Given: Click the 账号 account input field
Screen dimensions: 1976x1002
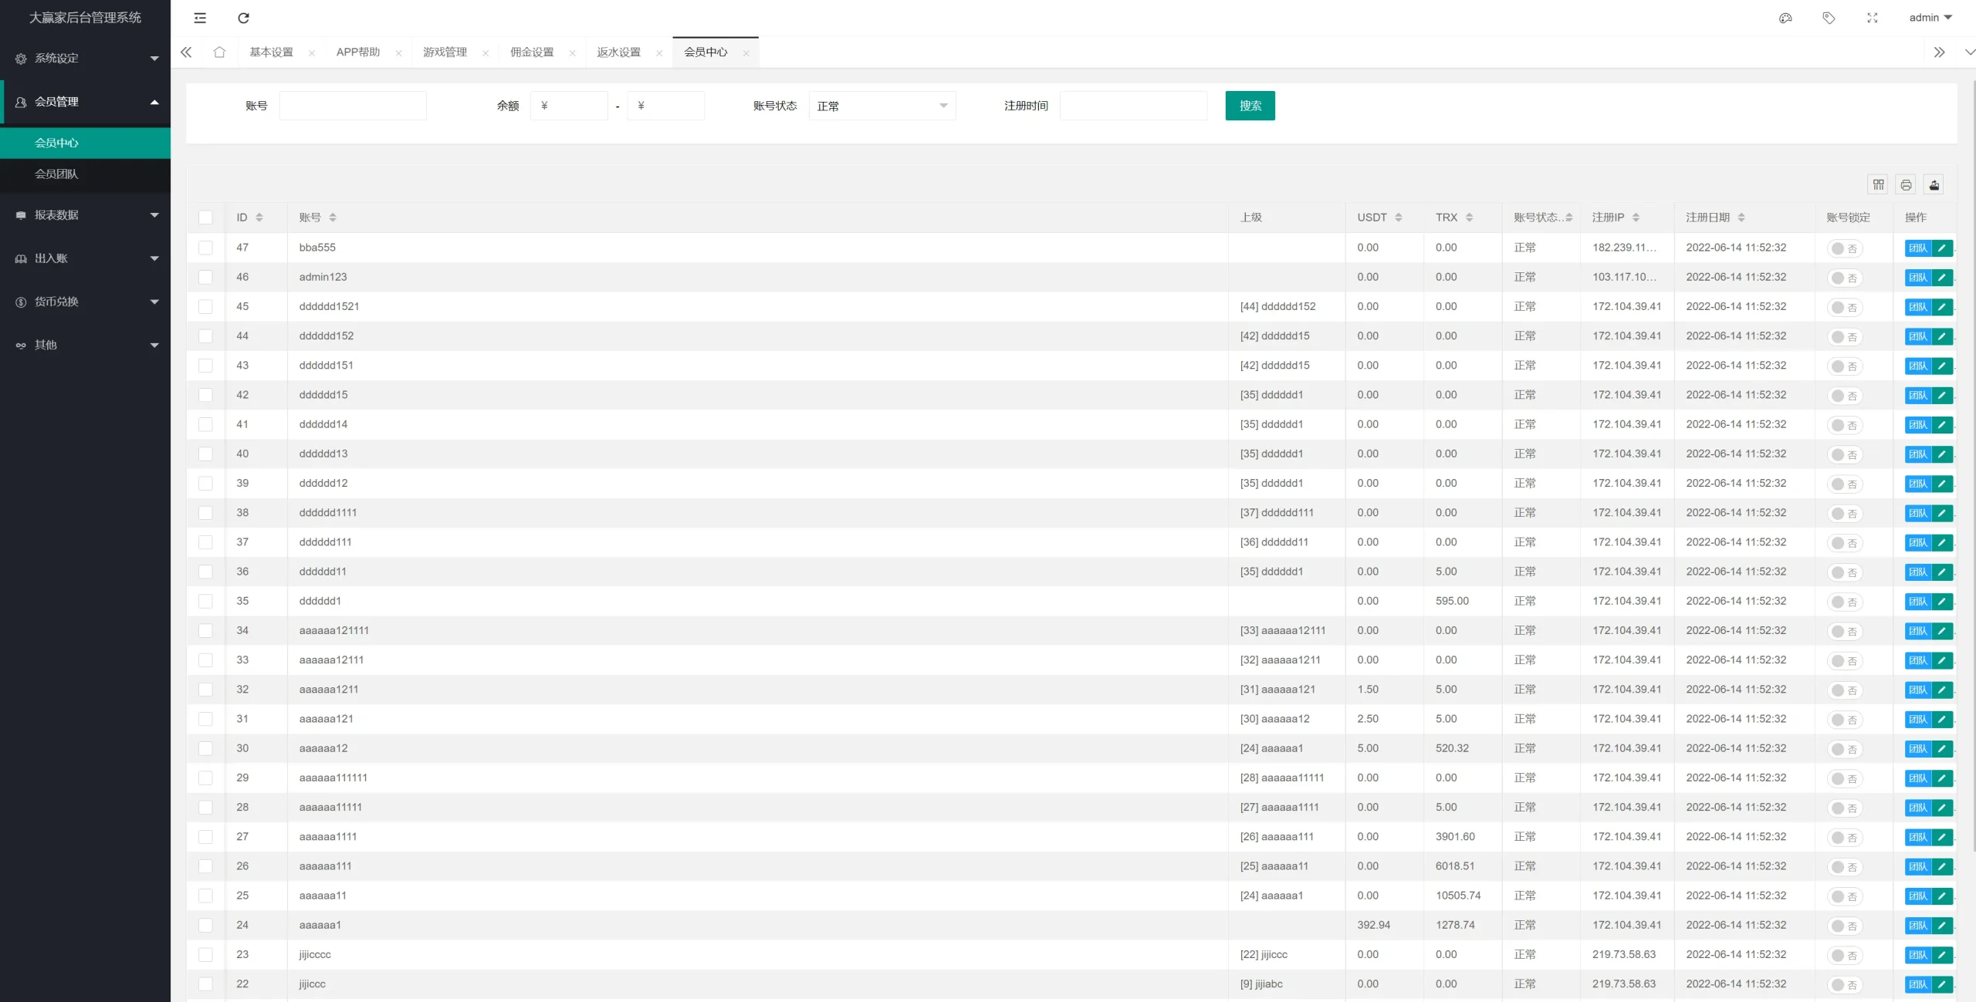Looking at the screenshot, I should tap(353, 106).
